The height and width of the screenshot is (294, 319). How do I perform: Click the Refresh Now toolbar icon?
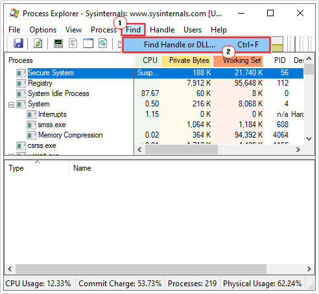pyautogui.click(x=38, y=43)
